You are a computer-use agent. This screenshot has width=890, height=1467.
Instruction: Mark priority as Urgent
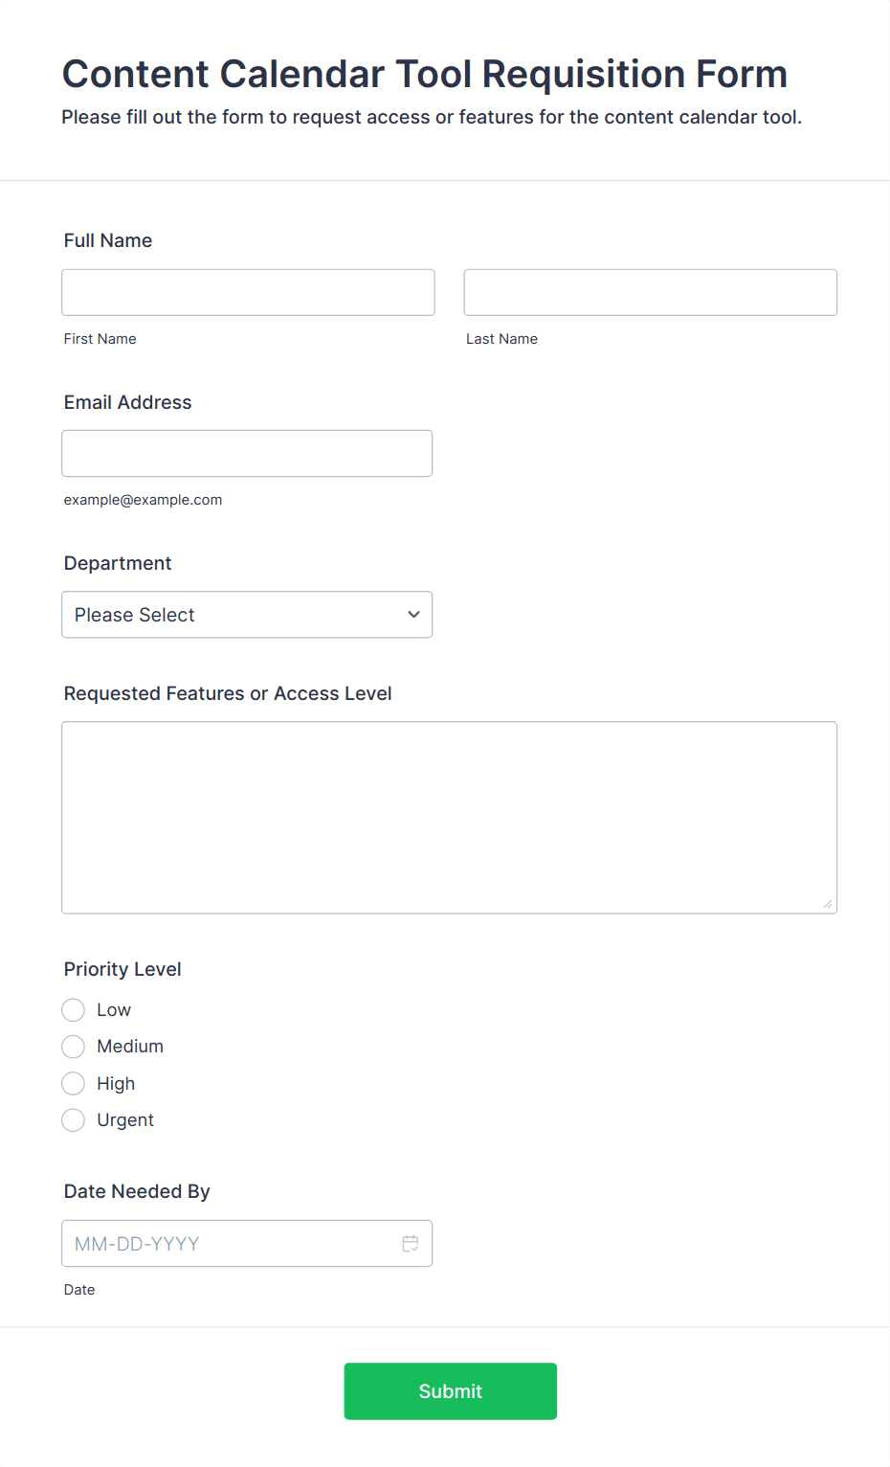[74, 1120]
